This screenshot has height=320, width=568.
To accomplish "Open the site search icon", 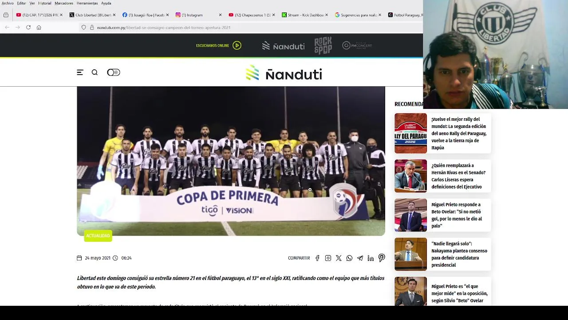I will [x=95, y=72].
